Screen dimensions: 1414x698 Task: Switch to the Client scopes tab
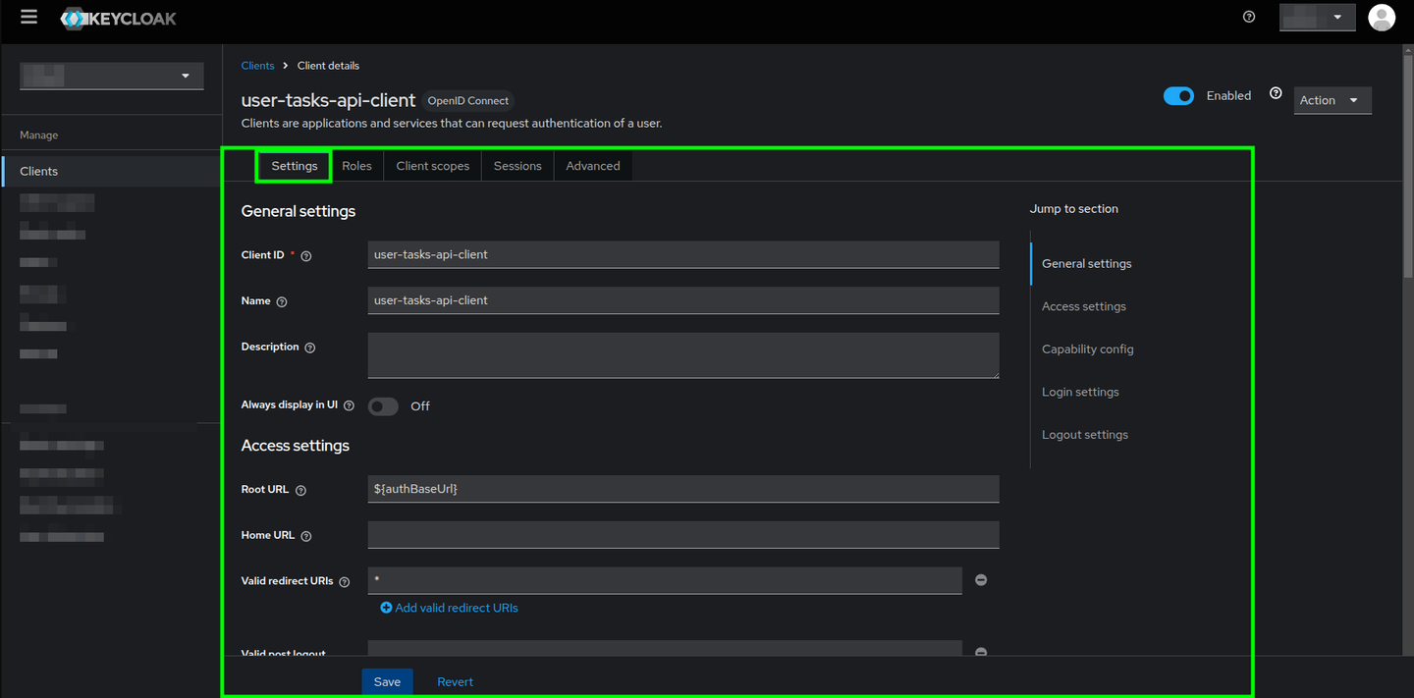point(432,165)
